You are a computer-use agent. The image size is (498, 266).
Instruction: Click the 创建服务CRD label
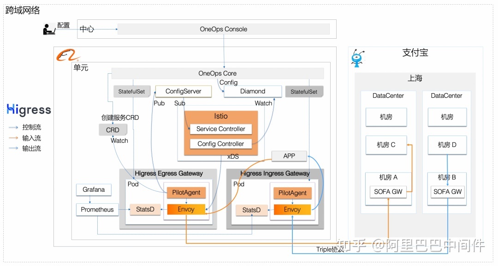120,118
